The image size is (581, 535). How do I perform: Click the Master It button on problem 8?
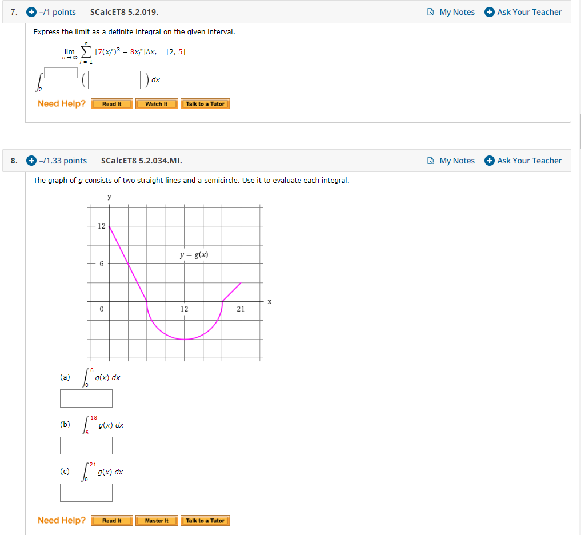tap(157, 520)
